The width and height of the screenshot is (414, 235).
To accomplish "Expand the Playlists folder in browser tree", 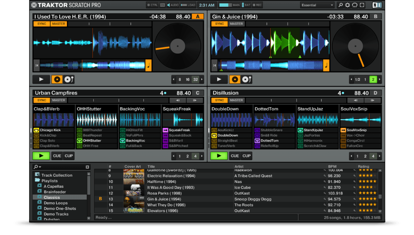I will (37, 181).
